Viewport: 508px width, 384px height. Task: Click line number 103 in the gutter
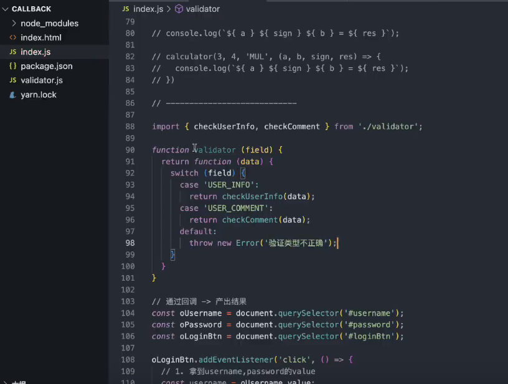(x=128, y=301)
